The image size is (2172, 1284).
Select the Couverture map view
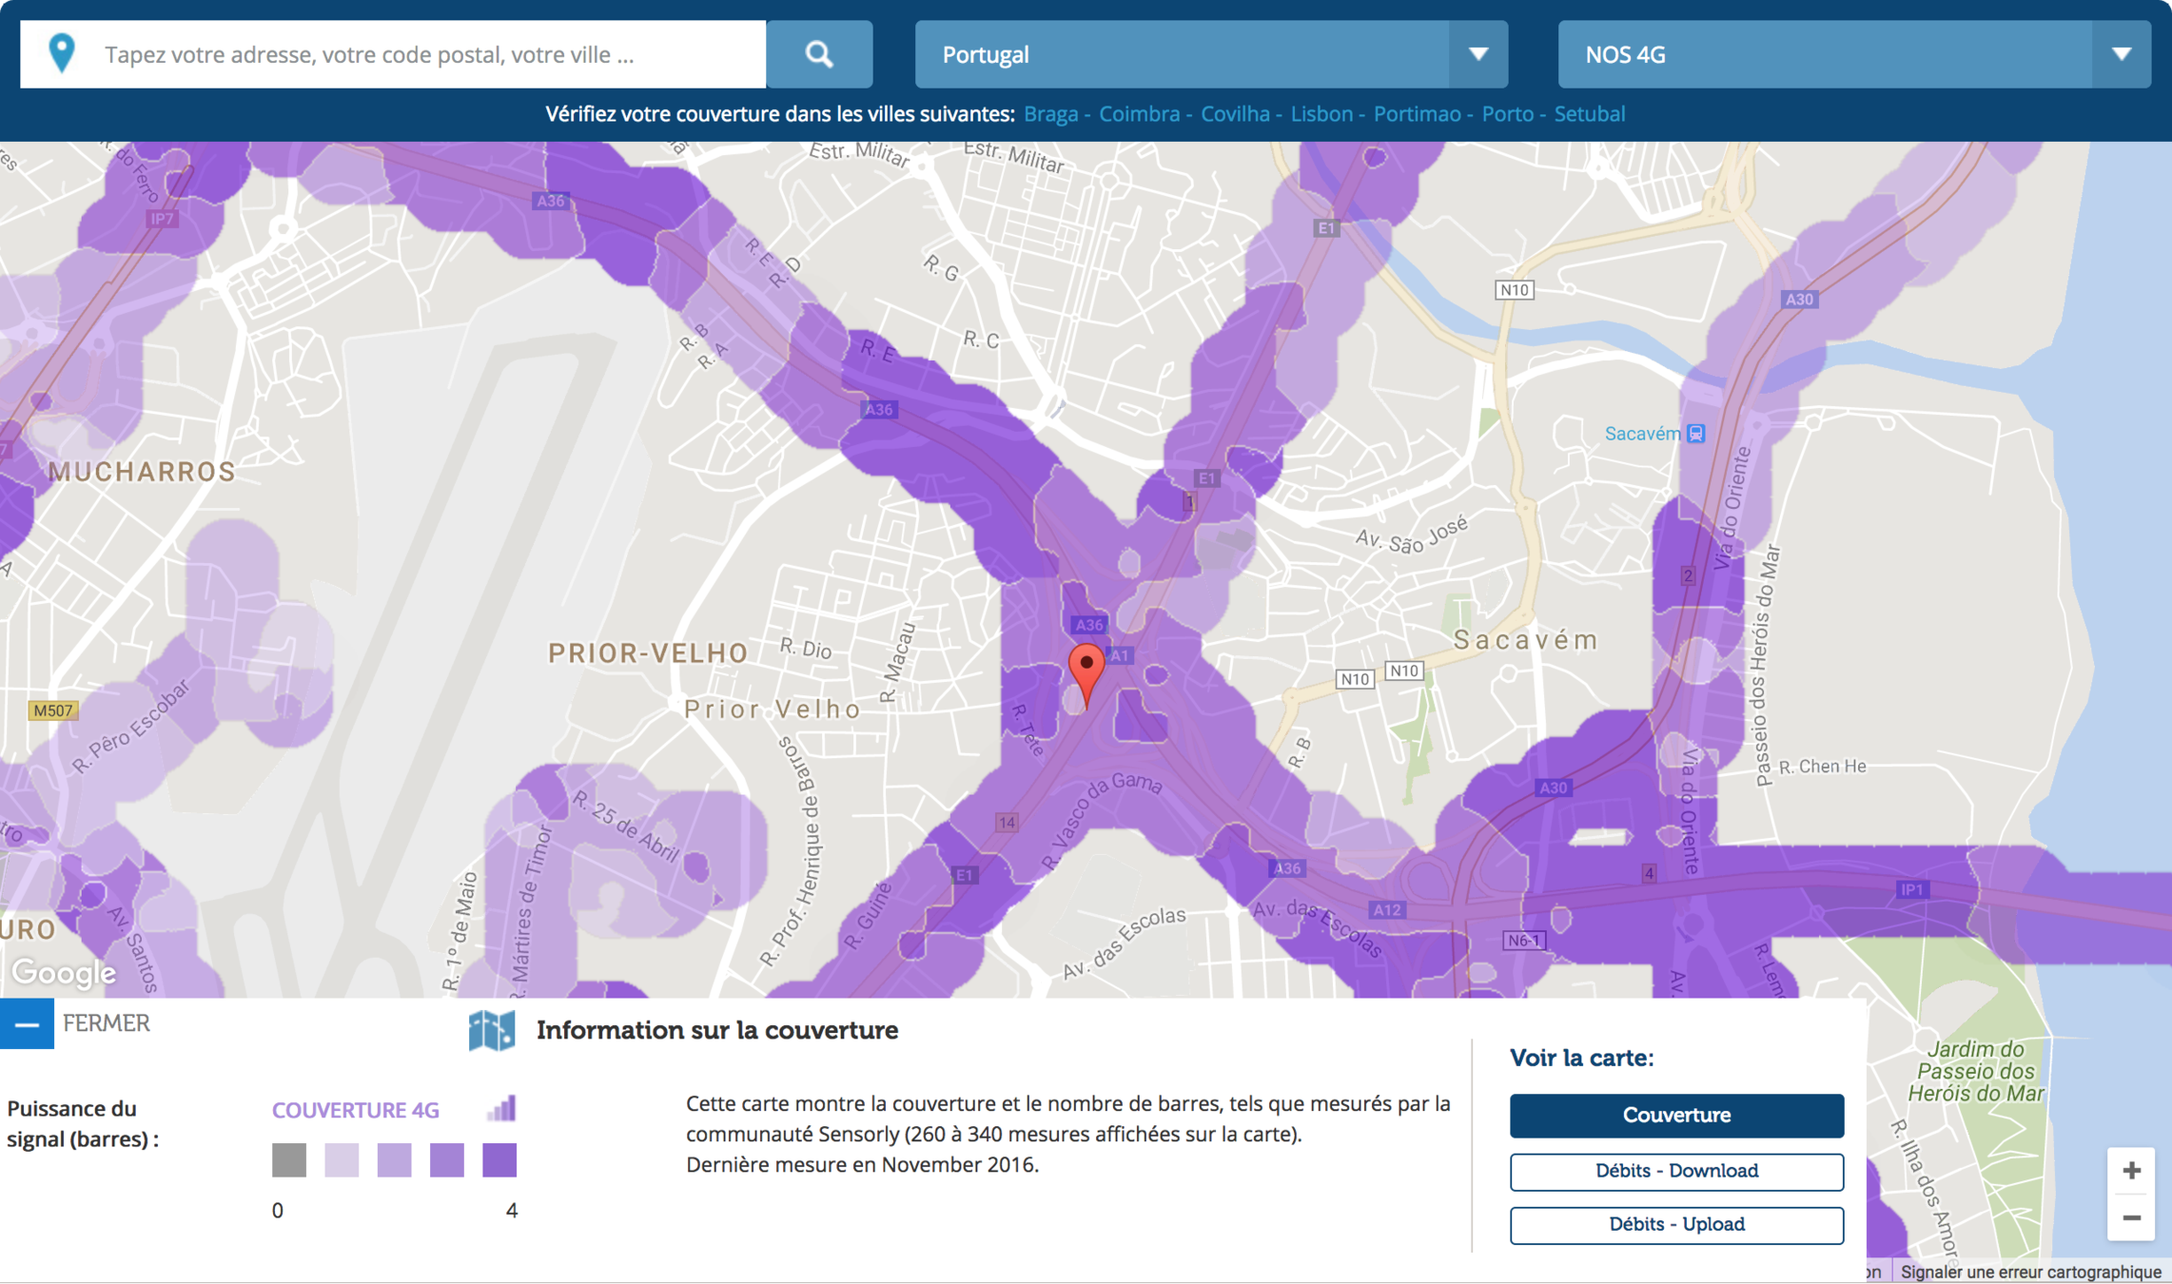coord(1675,1115)
